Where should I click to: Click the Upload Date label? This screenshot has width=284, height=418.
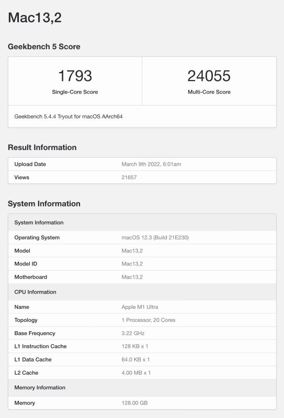pyautogui.click(x=30, y=164)
